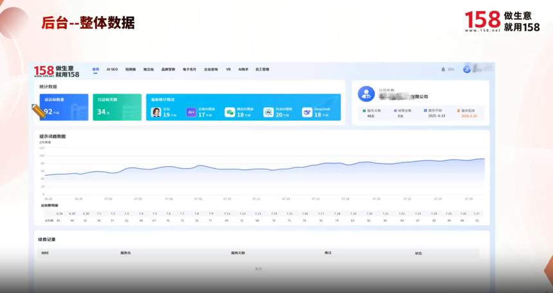Image resolution: width=553 pixels, height=293 pixels.
Task: Click the green 服务天数 icon
Action: (365, 110)
